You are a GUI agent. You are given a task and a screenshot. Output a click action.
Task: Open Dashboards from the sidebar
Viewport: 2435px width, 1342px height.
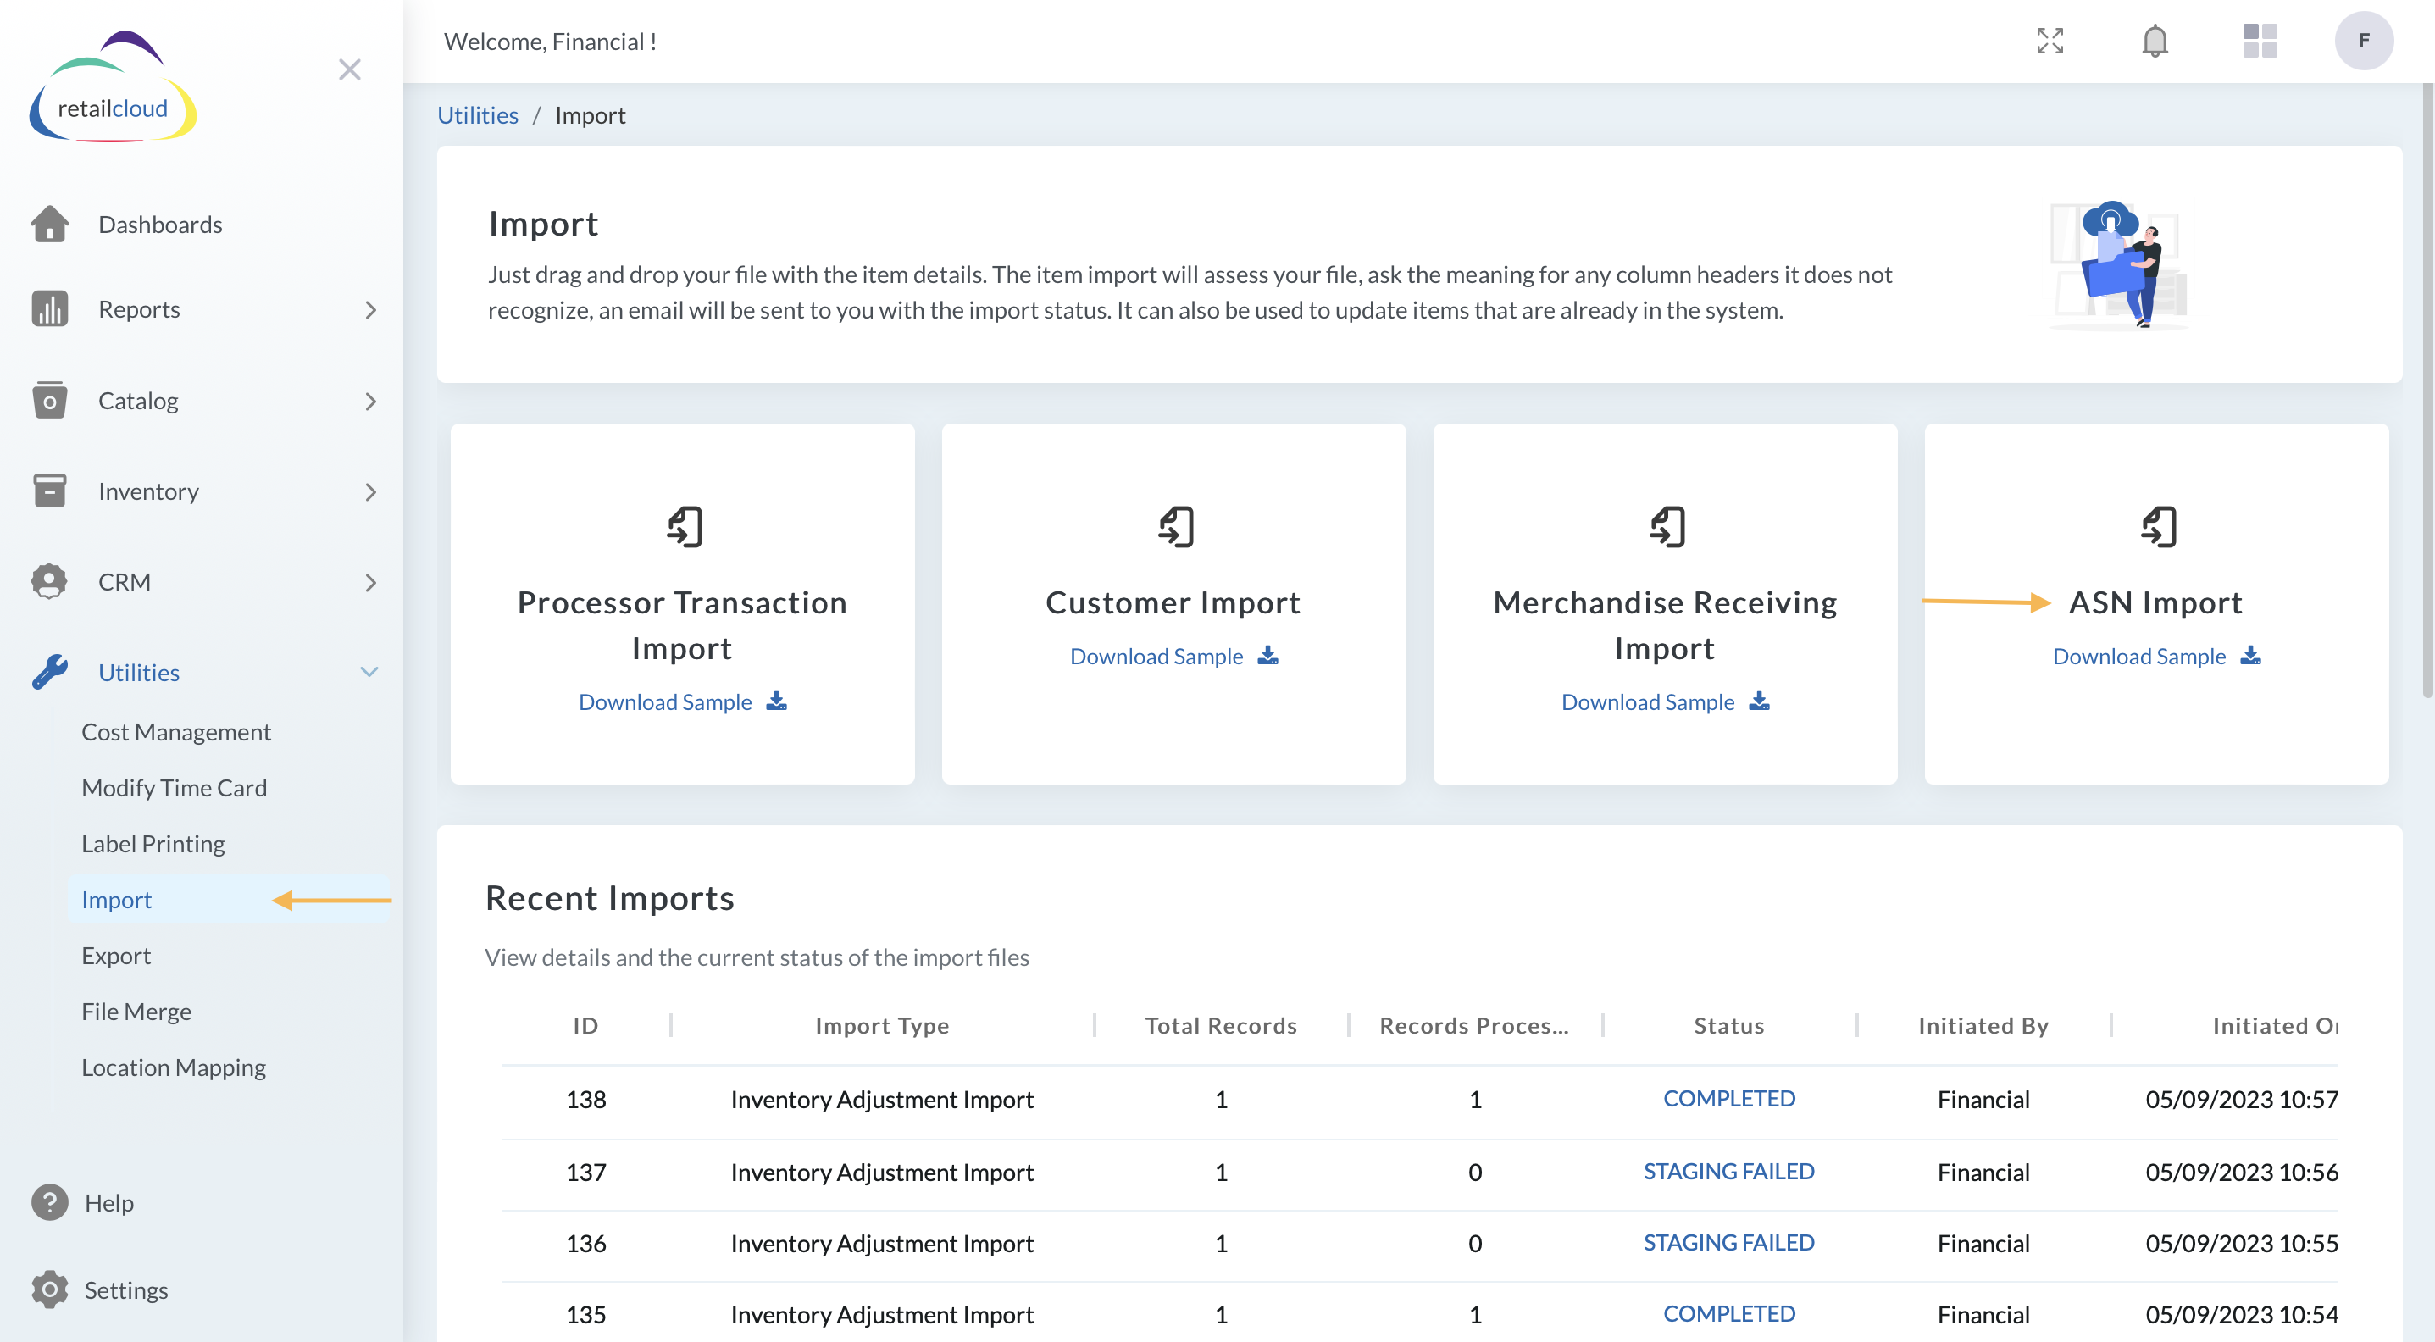coord(160,224)
